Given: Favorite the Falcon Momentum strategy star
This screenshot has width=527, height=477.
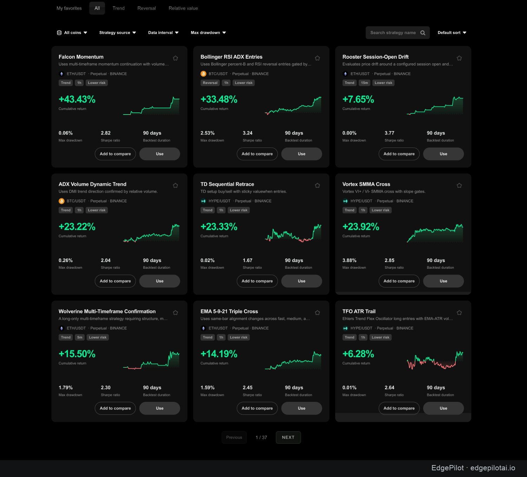Looking at the screenshot, I should 175,58.
